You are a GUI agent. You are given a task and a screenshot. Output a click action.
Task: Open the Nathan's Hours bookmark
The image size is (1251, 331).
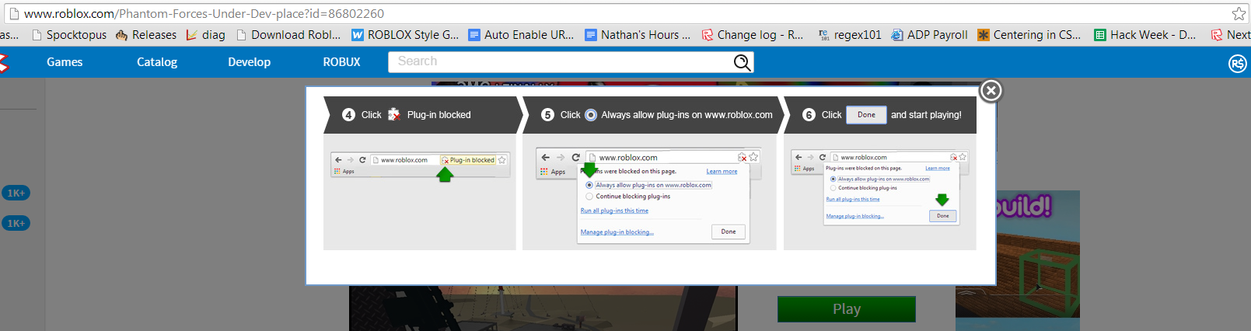(638, 35)
